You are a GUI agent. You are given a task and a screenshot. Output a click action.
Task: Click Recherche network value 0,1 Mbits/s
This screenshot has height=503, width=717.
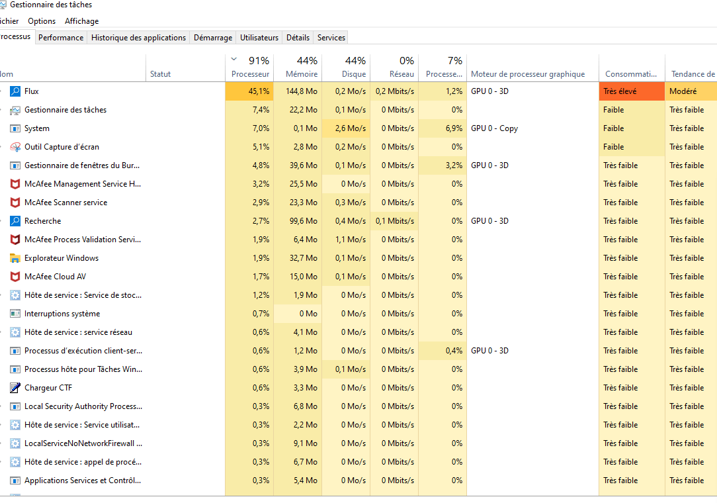click(x=395, y=221)
